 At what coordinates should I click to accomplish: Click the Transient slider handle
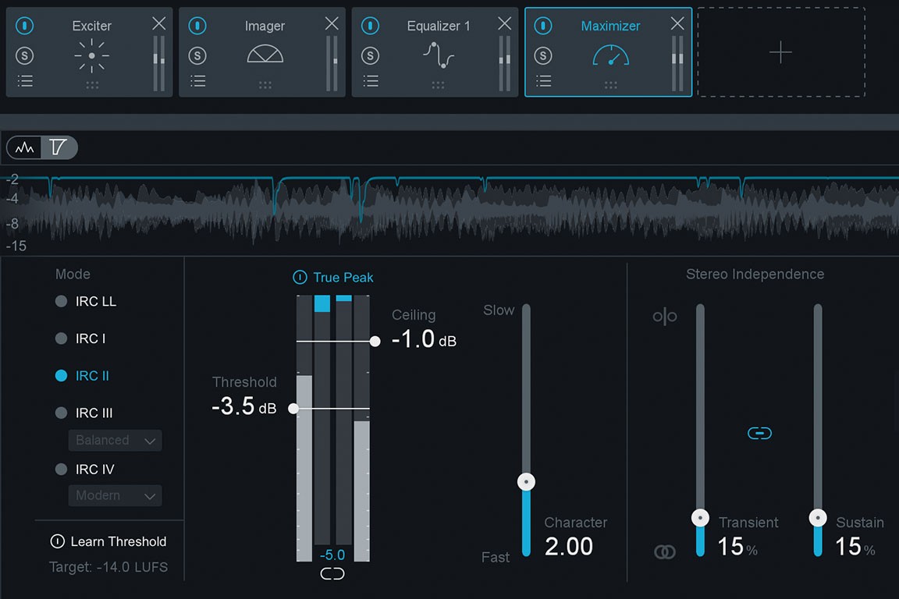[x=700, y=517]
